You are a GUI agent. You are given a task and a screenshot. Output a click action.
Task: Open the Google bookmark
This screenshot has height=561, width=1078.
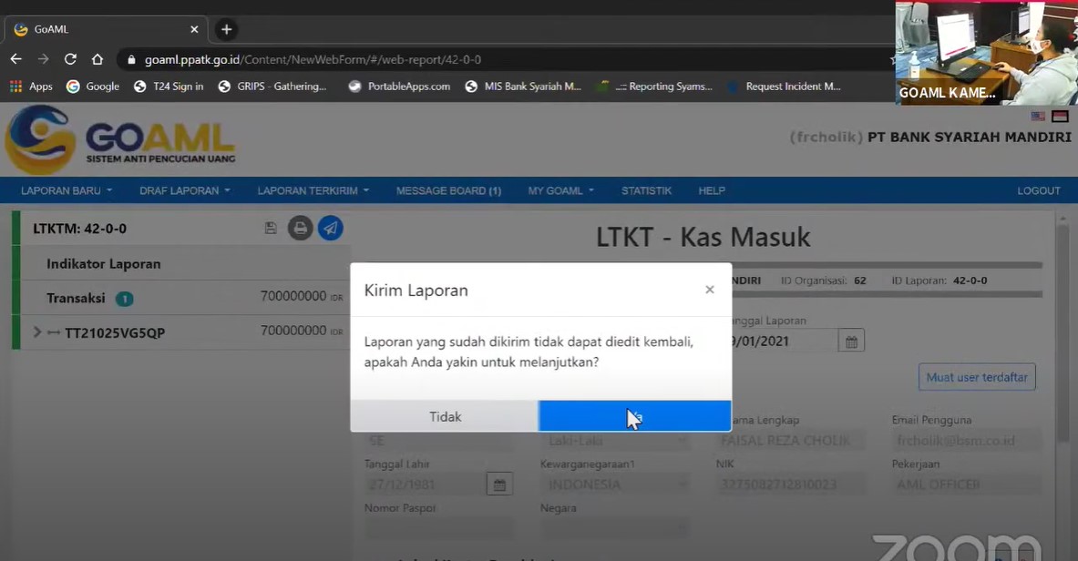[x=94, y=86]
